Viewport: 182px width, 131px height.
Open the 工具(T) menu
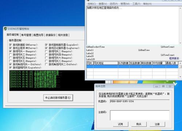click(x=136, y=4)
